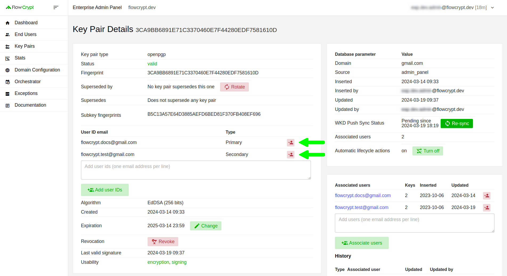Click the History heading
This screenshot has height=276, width=507.
tap(343, 256)
